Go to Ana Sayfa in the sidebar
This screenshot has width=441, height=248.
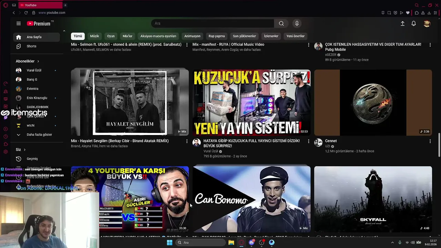coord(37,37)
